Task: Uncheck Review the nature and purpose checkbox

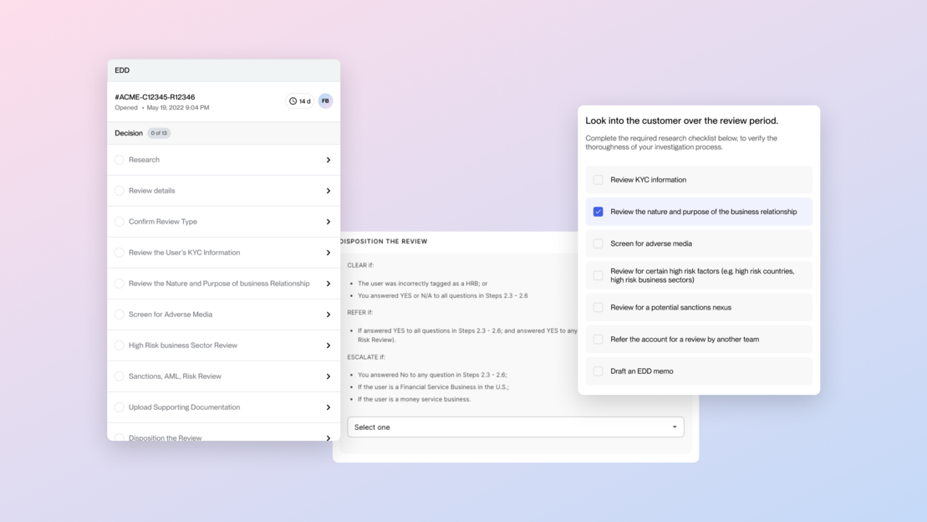Action: click(x=598, y=212)
